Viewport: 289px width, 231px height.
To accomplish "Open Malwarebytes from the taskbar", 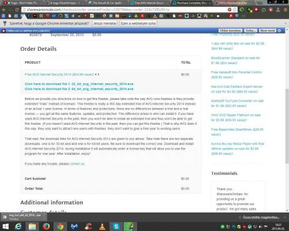I will 74,226.
